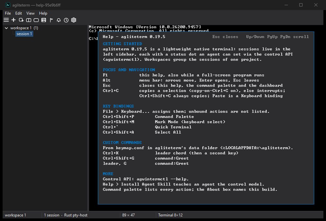Open the Edit menu
This screenshot has width=326, height=221.
click(19, 13)
